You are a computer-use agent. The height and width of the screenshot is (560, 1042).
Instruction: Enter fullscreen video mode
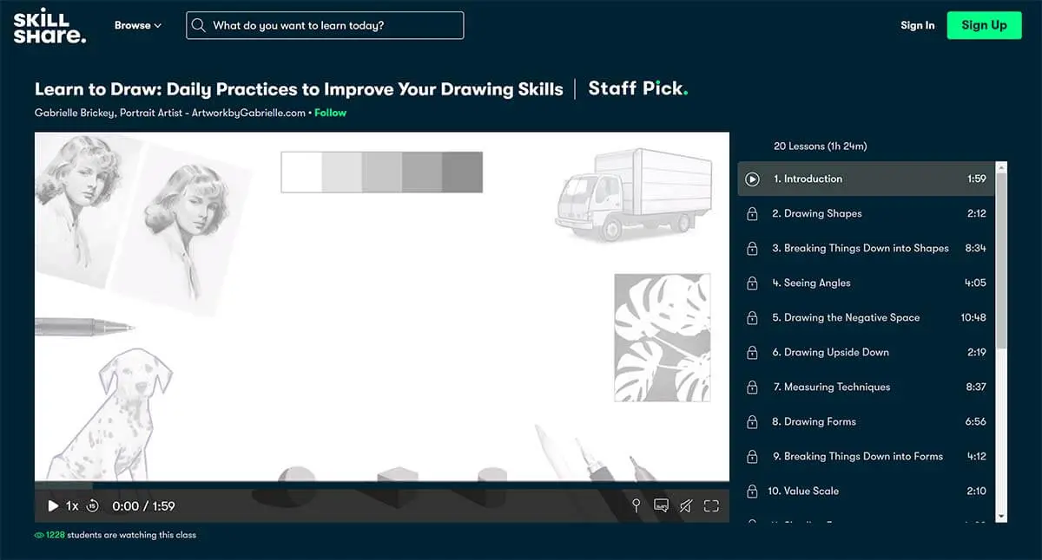(x=711, y=505)
